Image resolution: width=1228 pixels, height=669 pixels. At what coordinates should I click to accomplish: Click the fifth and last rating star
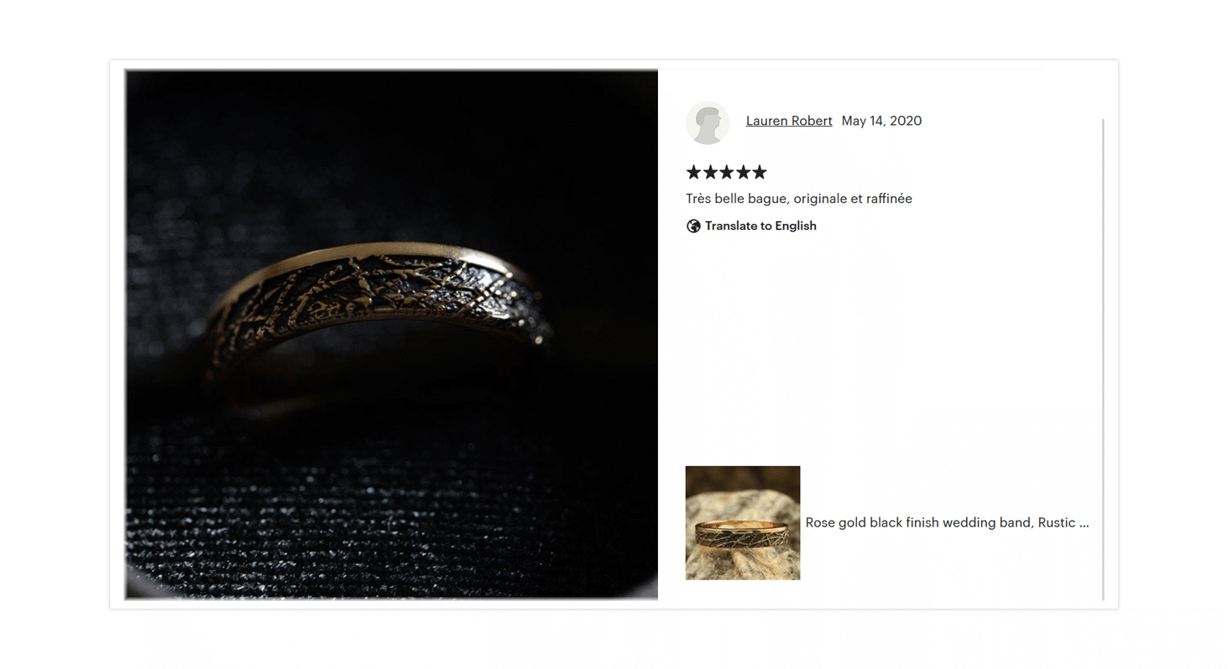pos(760,172)
